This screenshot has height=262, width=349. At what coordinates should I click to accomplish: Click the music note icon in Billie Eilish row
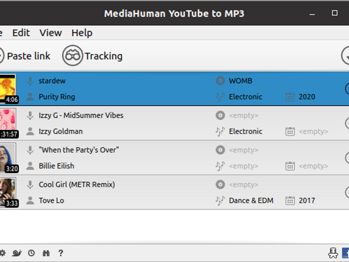click(220, 166)
